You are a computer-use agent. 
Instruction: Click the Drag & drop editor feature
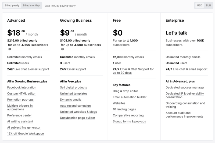125,91
